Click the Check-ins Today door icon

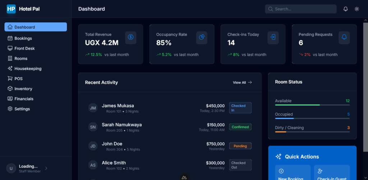(273, 37)
